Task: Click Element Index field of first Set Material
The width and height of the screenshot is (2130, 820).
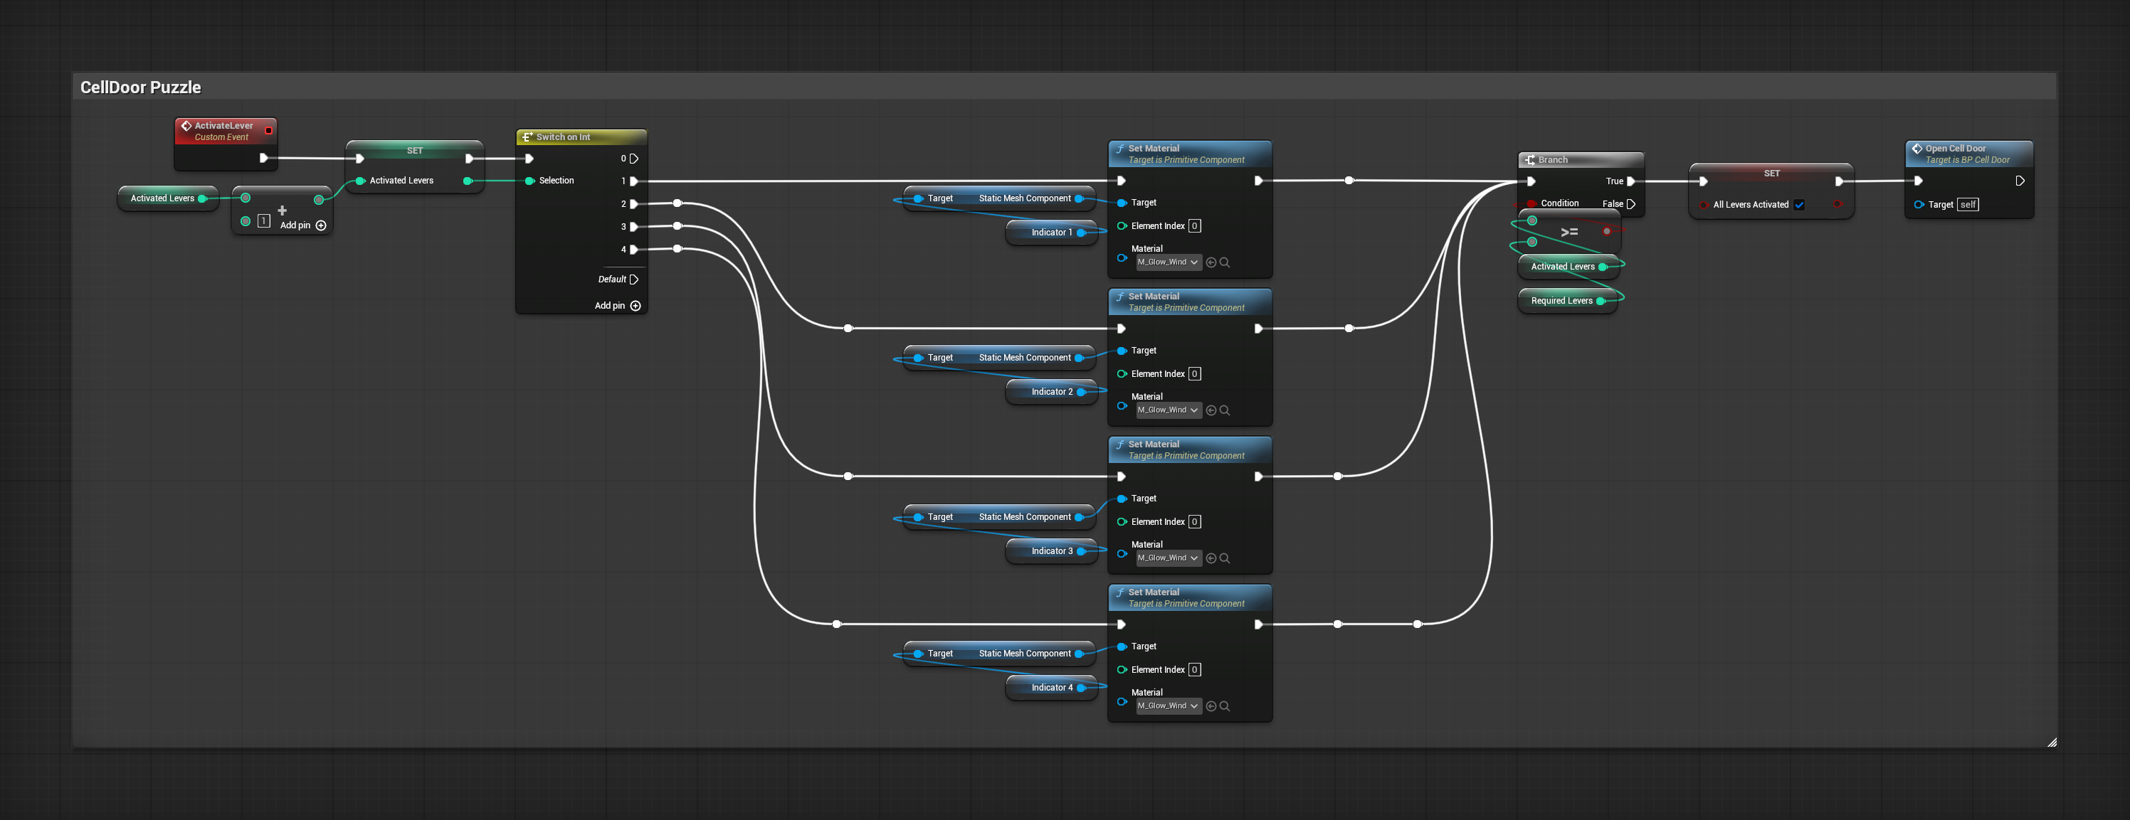Action: click(1195, 225)
